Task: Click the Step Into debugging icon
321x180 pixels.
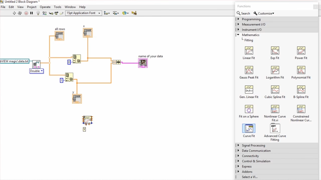Action: coord(51,13)
